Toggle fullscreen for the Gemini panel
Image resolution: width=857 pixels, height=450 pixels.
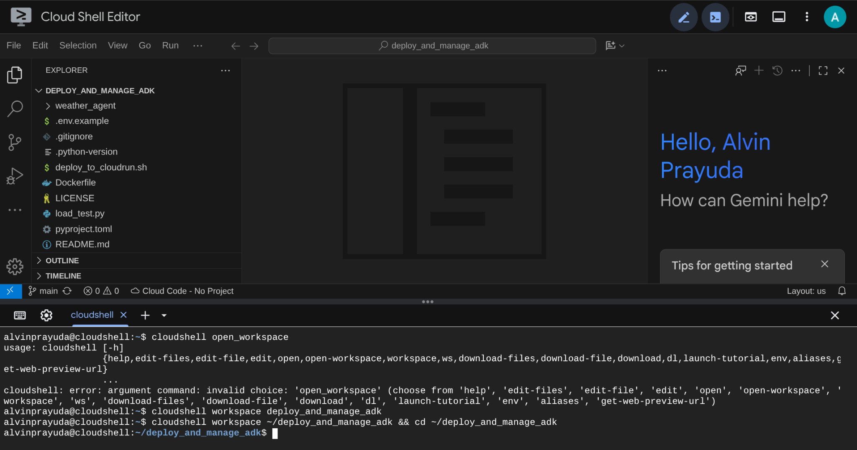(823, 71)
